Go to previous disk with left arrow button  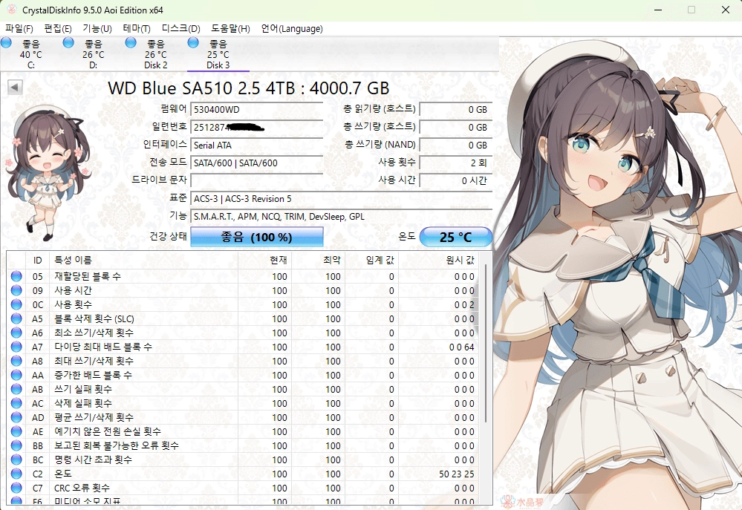tap(15, 87)
